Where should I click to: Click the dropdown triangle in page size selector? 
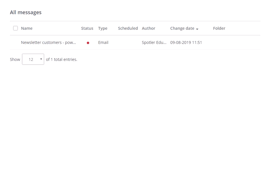(x=41, y=59)
